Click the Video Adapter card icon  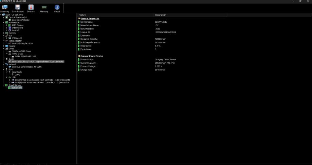click(7, 41)
